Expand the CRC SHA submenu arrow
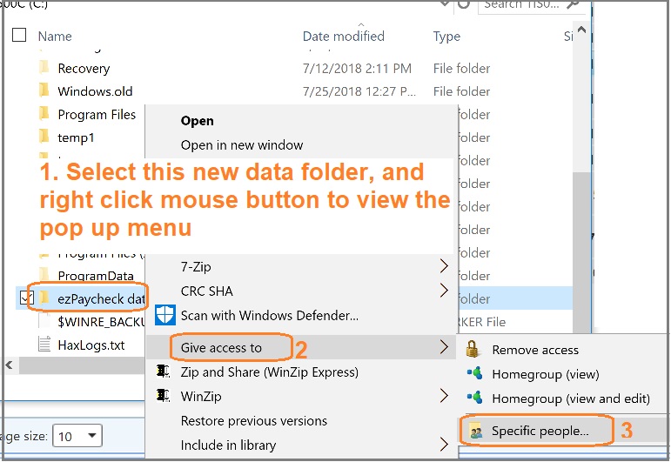The image size is (671, 462). pyautogui.click(x=444, y=291)
